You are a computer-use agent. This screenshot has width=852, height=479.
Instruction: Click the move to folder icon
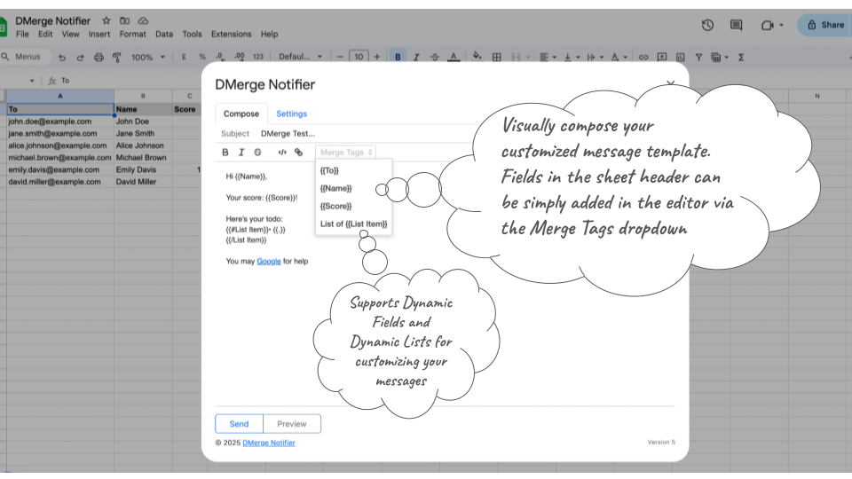coord(125,20)
